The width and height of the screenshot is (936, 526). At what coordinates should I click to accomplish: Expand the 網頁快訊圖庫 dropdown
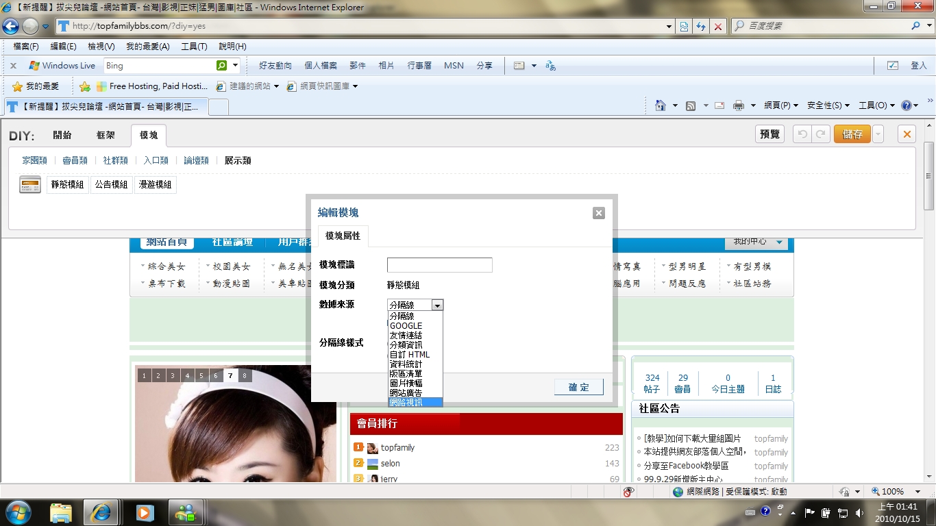click(x=355, y=86)
